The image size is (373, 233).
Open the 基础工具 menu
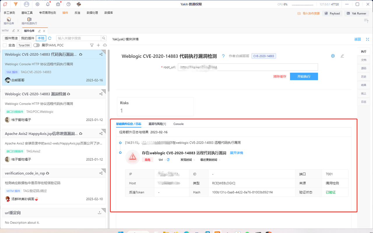(27, 13)
